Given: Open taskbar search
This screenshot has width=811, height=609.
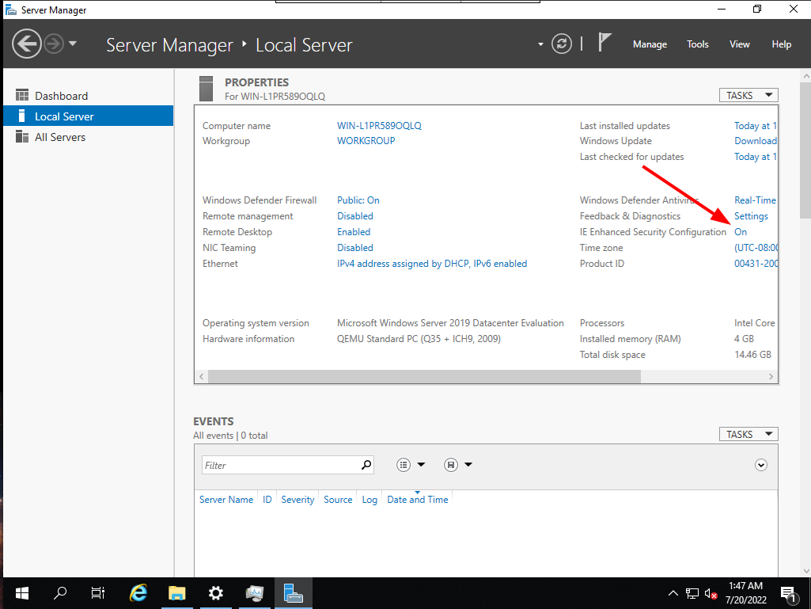Looking at the screenshot, I should [x=60, y=593].
